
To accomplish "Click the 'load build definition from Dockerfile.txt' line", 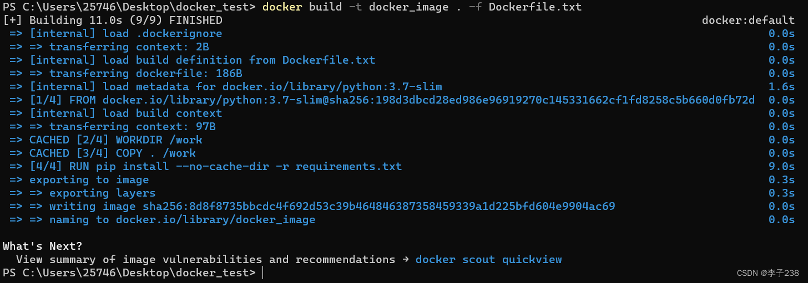I will (192, 60).
